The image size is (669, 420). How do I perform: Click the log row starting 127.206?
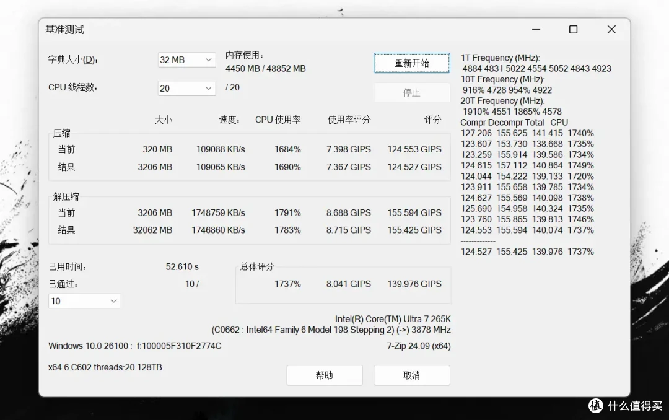527,133
